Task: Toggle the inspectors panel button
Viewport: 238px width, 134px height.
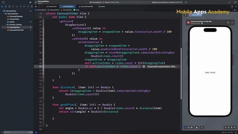Action: pos(235,2)
